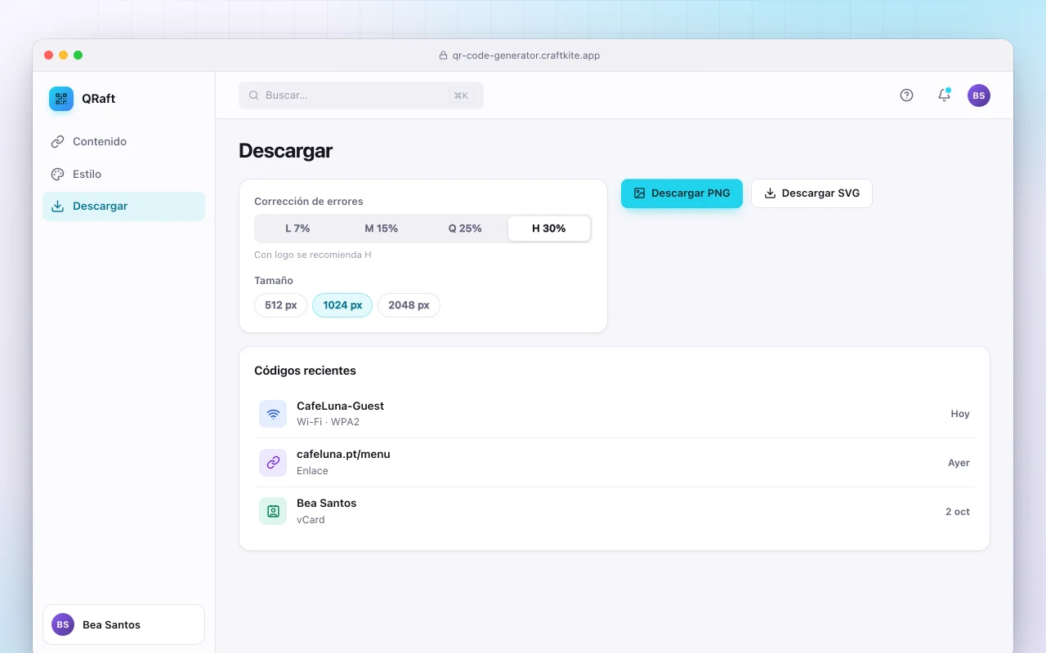Click the QRaft logo icon
1046x653 pixels.
pos(61,99)
